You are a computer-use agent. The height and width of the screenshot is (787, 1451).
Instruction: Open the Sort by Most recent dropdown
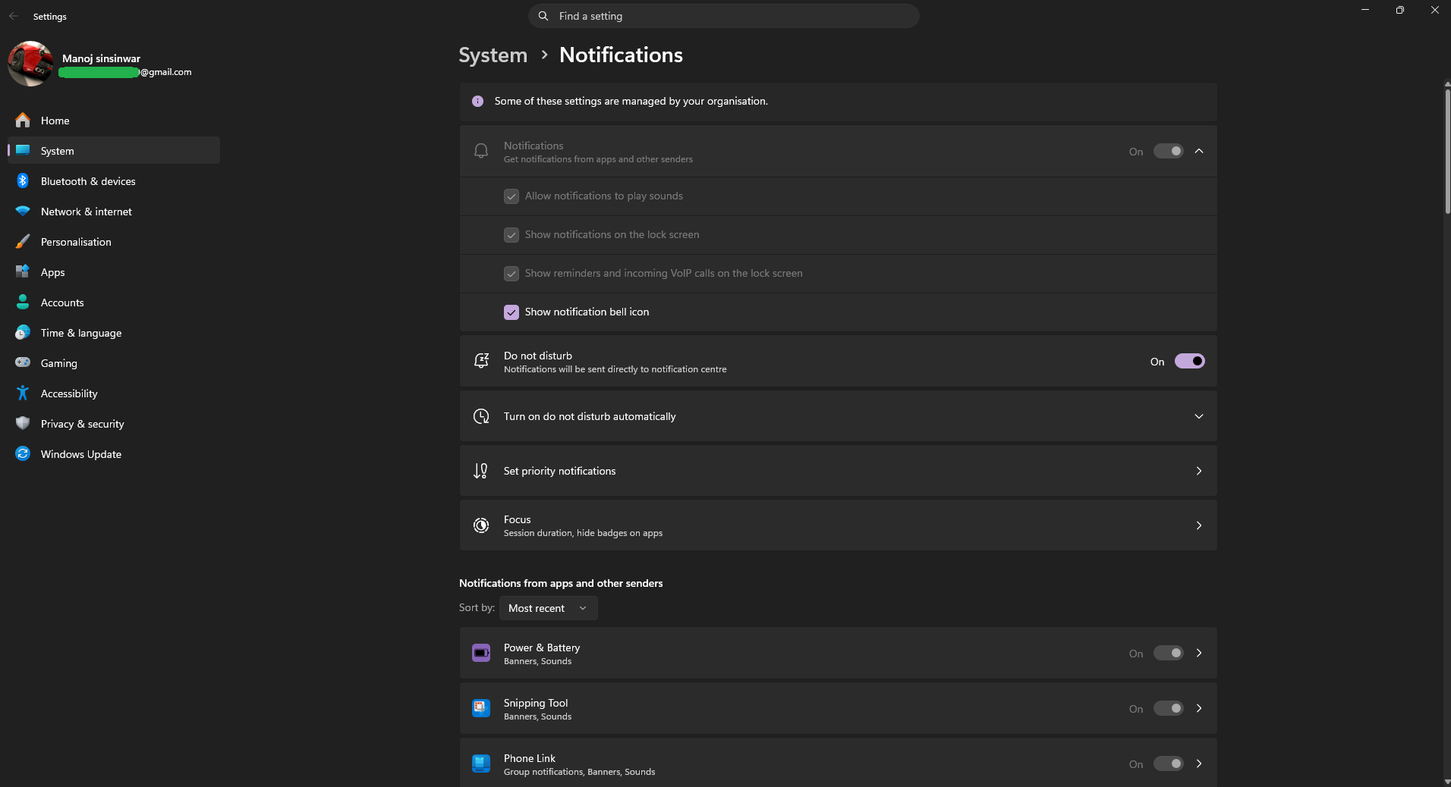[x=548, y=608]
